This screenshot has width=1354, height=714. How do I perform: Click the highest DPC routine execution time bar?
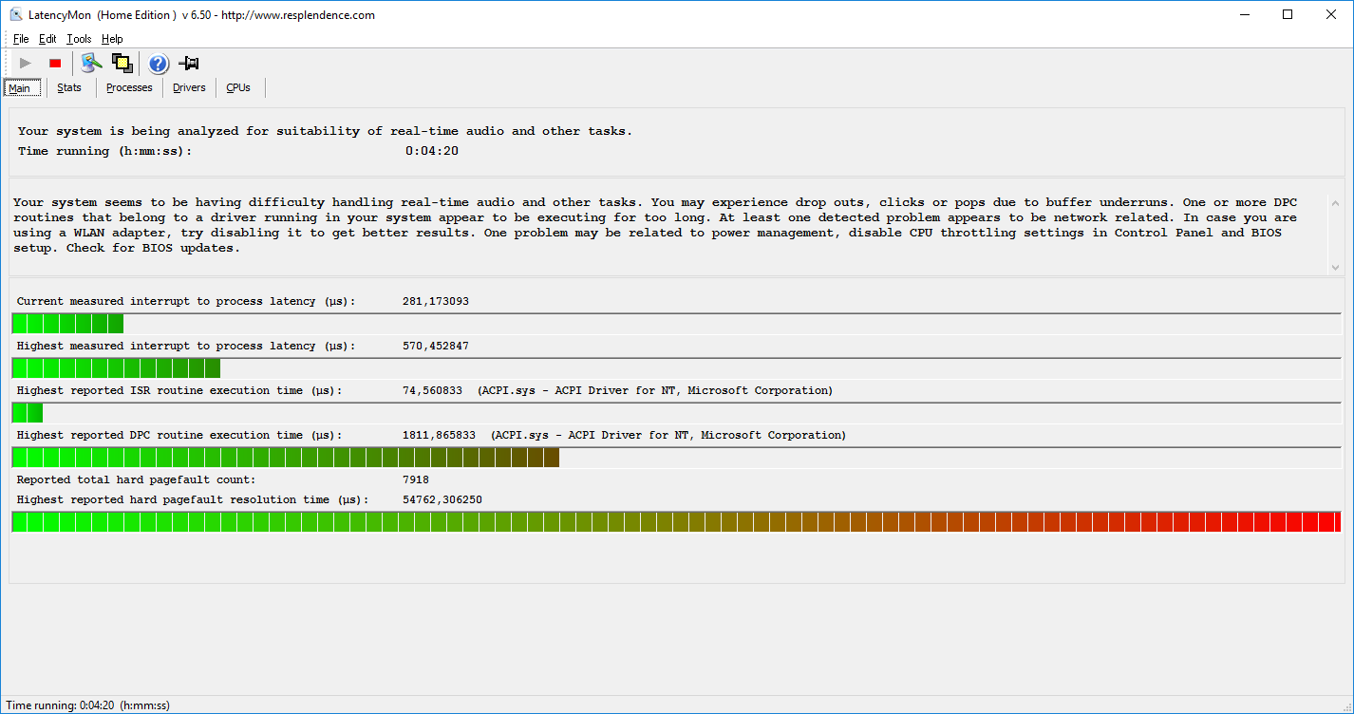click(676, 458)
